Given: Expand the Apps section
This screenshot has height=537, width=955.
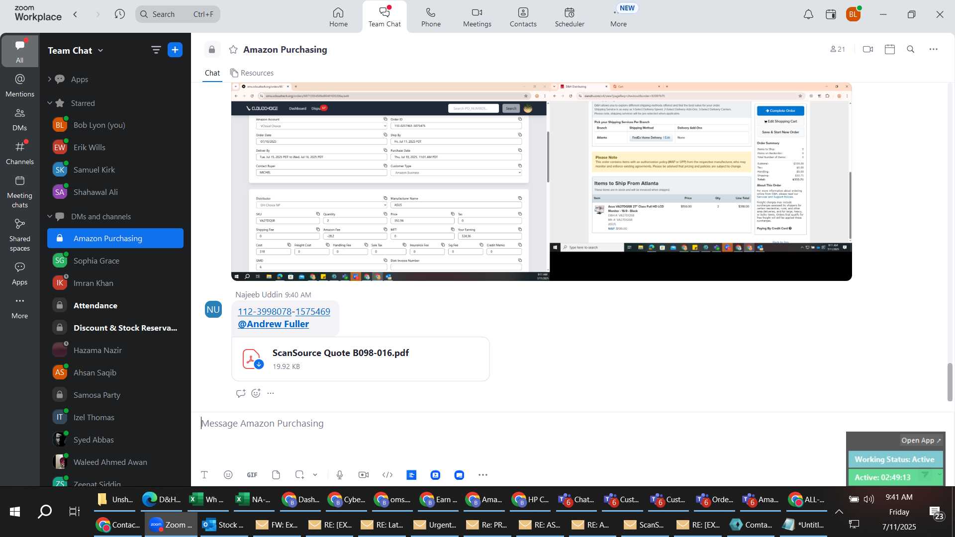Looking at the screenshot, I should (x=49, y=79).
